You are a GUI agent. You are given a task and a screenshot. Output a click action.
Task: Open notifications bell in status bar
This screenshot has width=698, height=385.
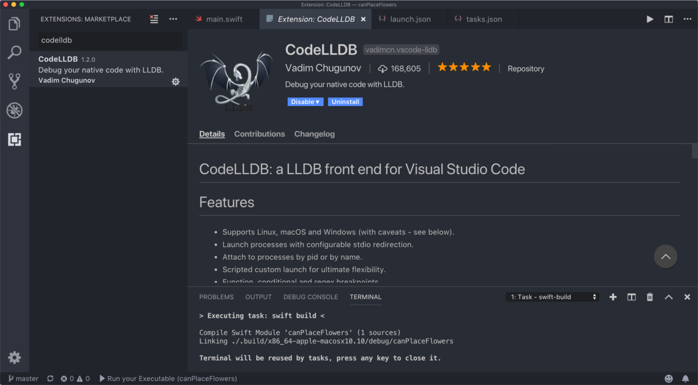click(x=686, y=379)
